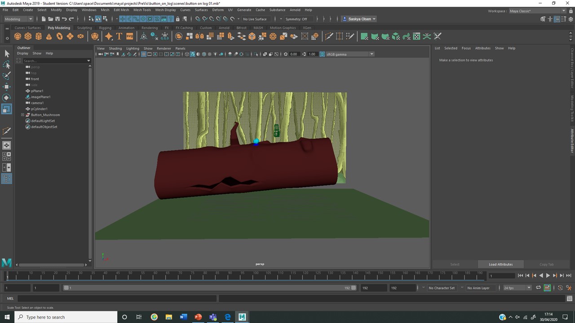Toggle the loop playback button

[538, 288]
